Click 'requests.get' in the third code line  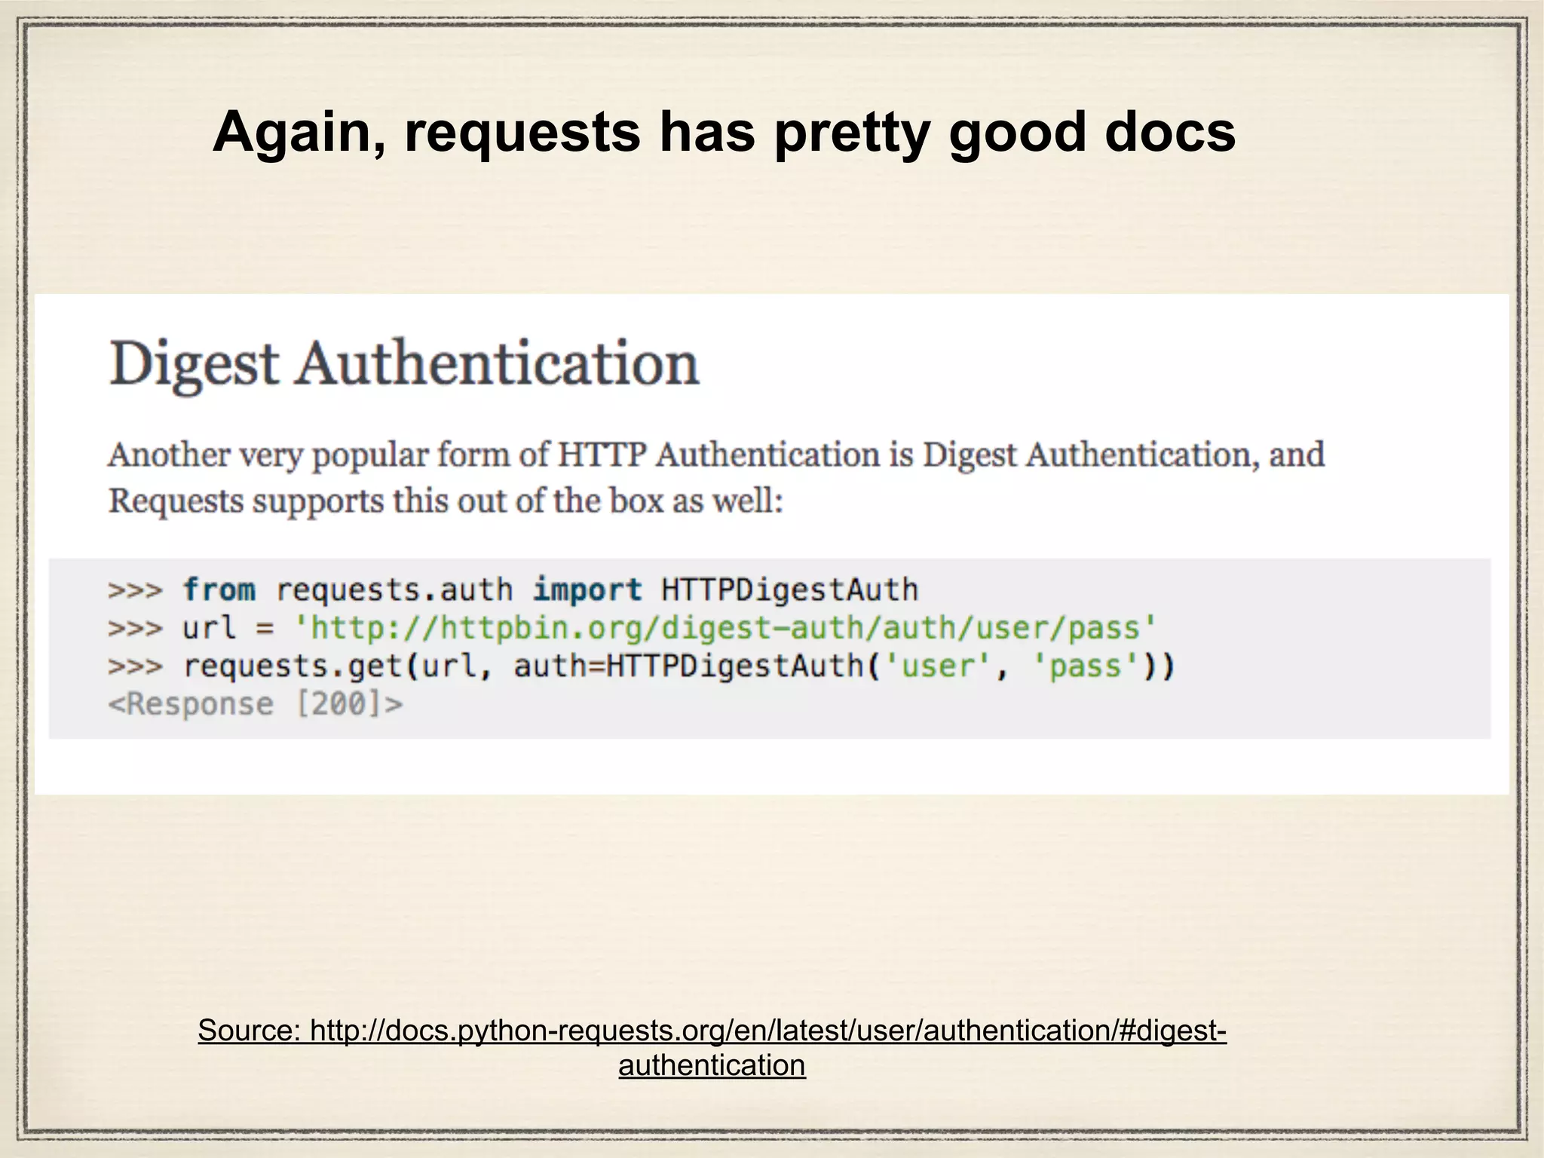tap(293, 666)
